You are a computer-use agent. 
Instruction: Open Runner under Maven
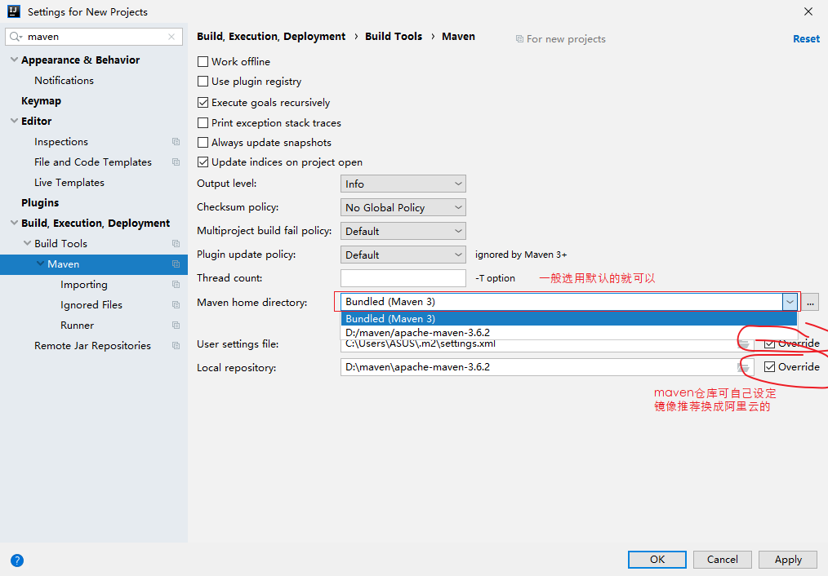[x=77, y=325]
